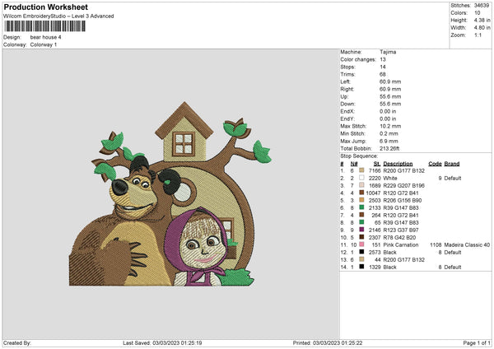The width and height of the screenshot is (494, 349).
Task: Click the Max Jump value '6.9 mm'
Action: pyautogui.click(x=389, y=141)
